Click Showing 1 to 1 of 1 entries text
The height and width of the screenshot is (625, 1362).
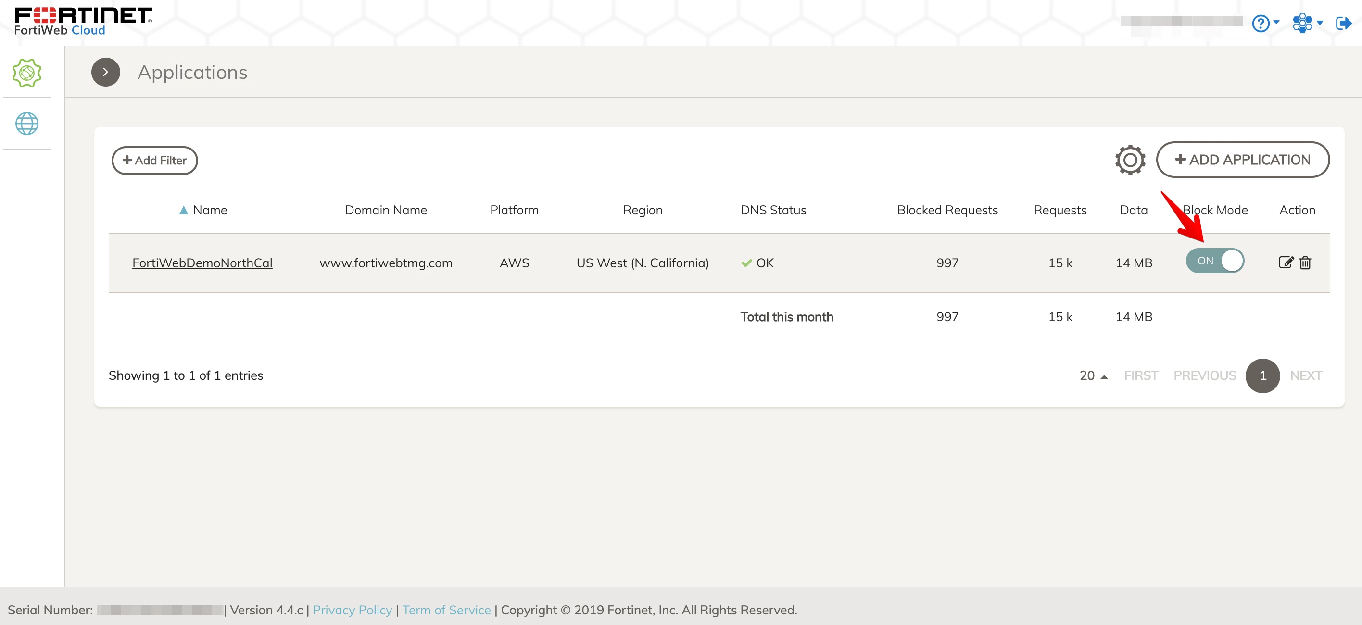[x=186, y=375]
